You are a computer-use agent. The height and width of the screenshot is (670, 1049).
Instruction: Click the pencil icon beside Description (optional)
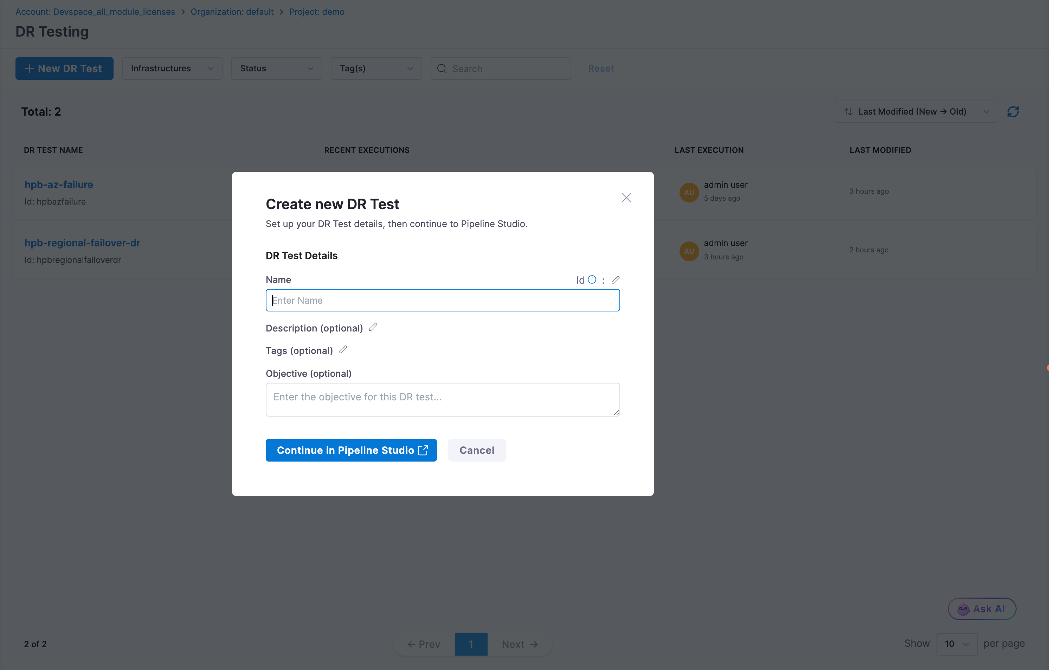tap(373, 327)
